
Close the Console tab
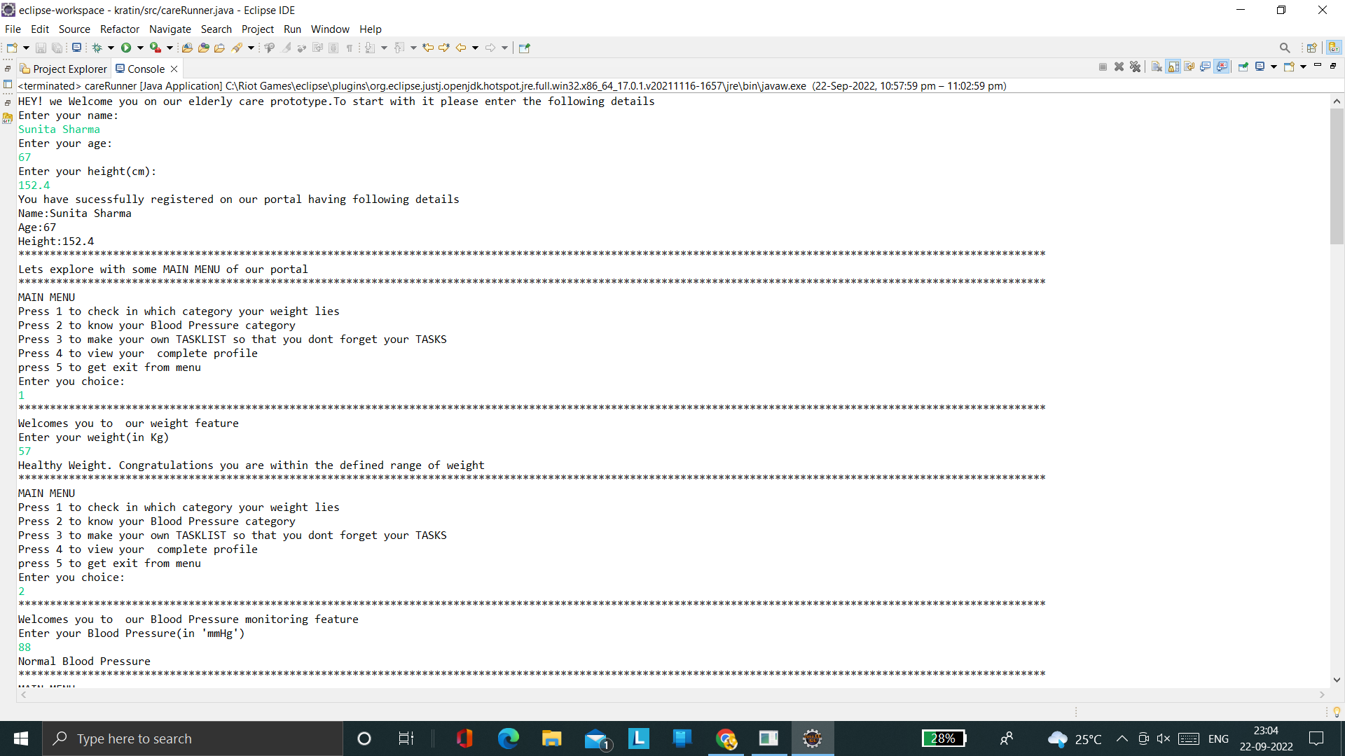[174, 69]
